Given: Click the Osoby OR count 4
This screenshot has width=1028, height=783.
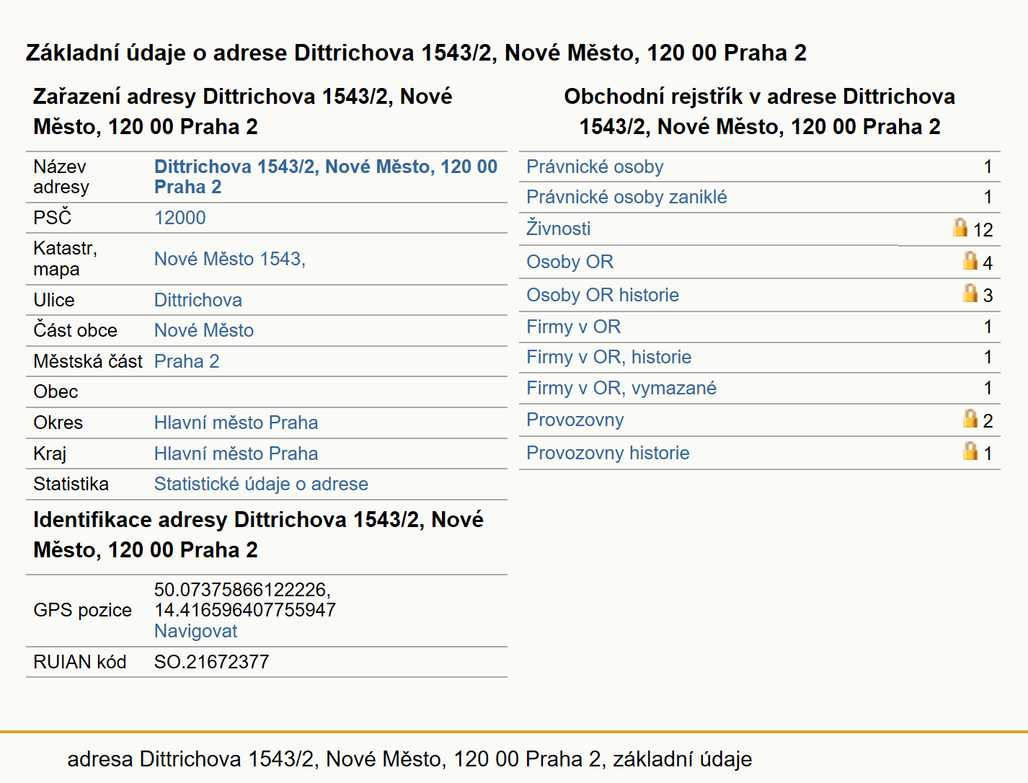Looking at the screenshot, I should coord(988,263).
